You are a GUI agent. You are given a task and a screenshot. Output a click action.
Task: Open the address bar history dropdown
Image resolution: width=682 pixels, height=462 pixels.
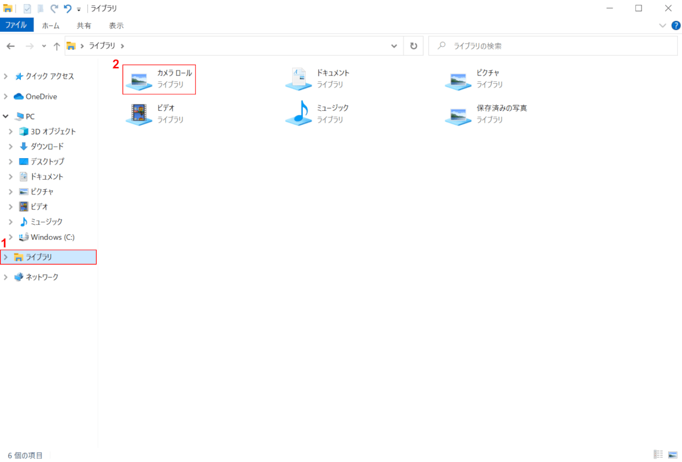[394, 46]
